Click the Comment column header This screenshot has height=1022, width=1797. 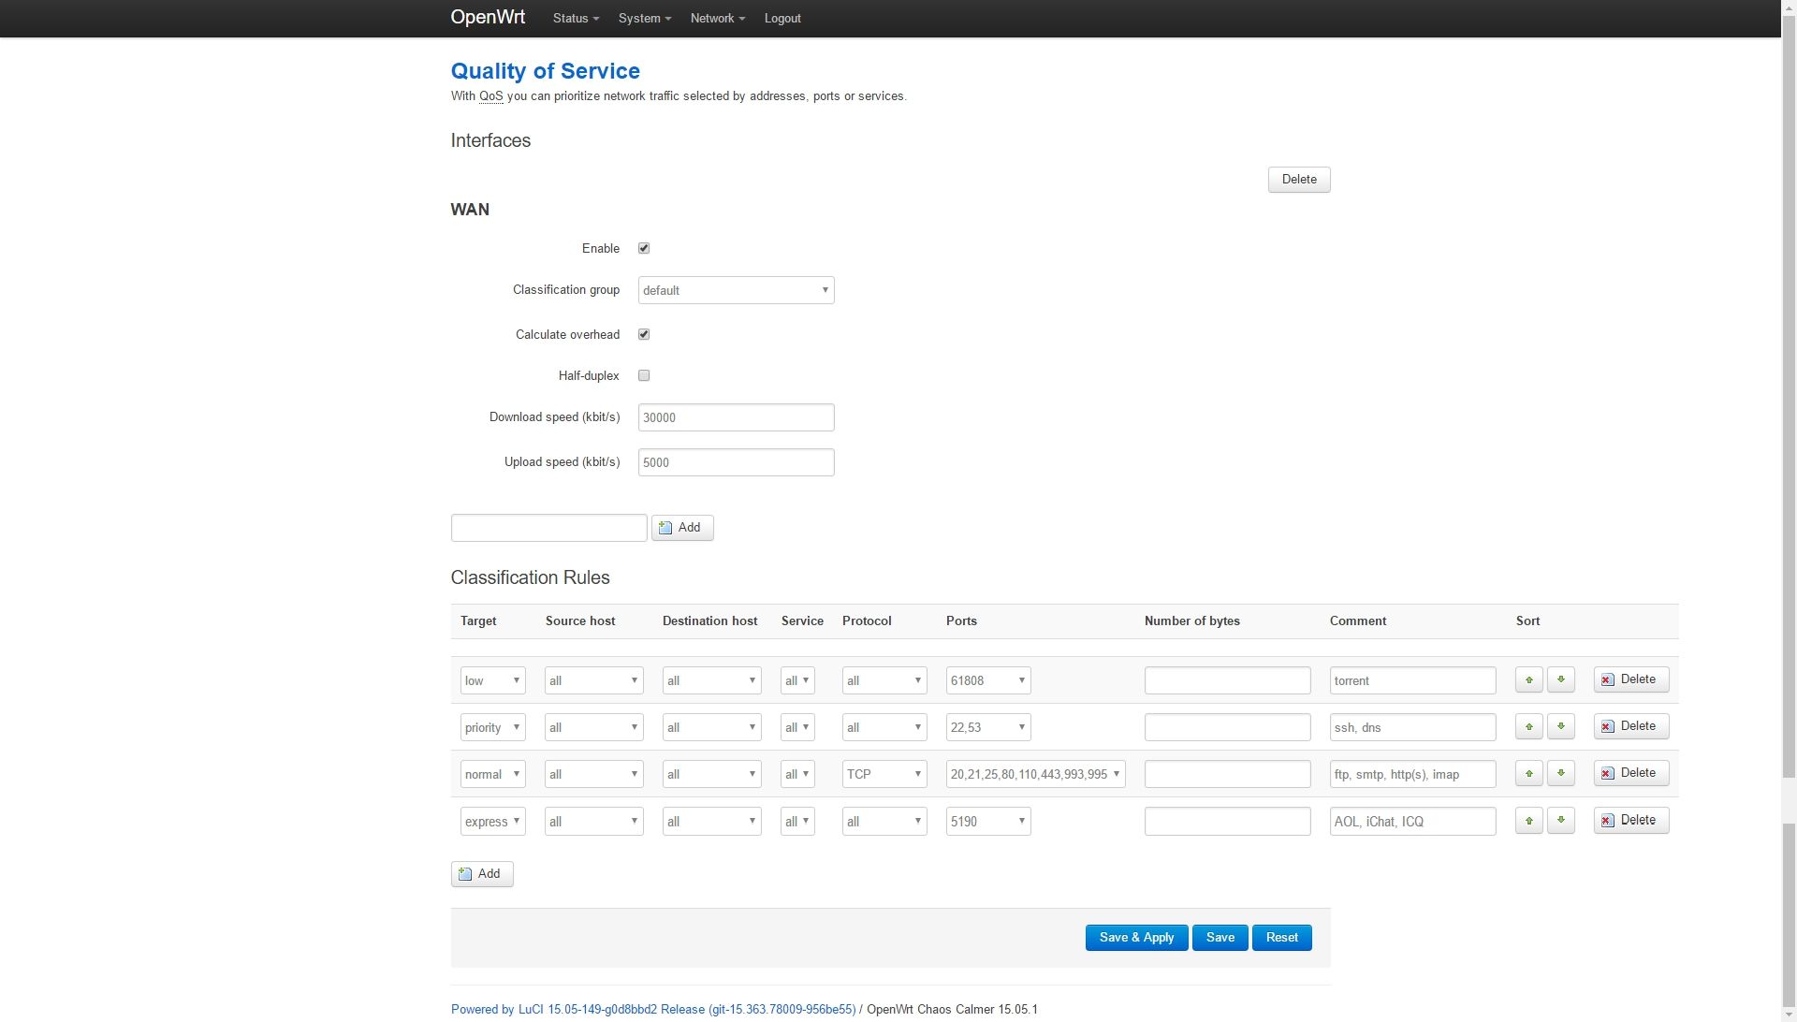pyautogui.click(x=1358, y=621)
